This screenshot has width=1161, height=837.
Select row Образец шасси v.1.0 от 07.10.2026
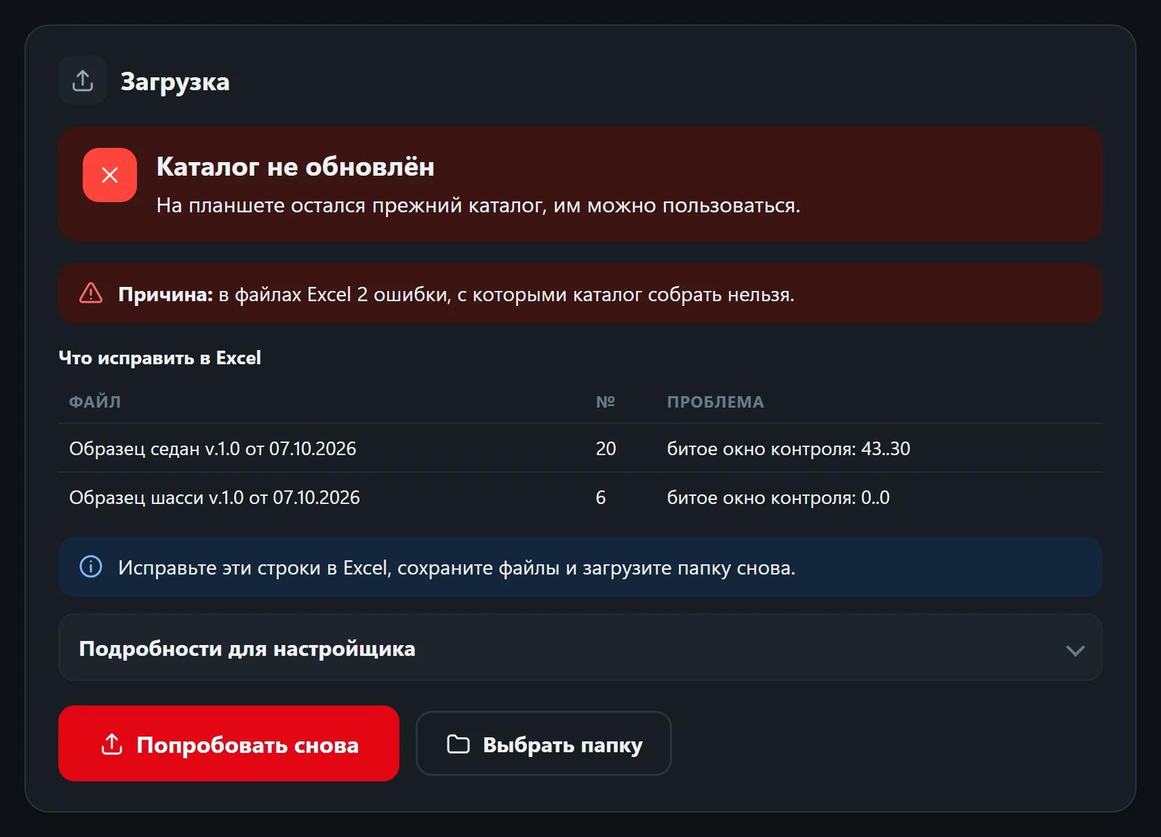pyautogui.click(x=580, y=497)
